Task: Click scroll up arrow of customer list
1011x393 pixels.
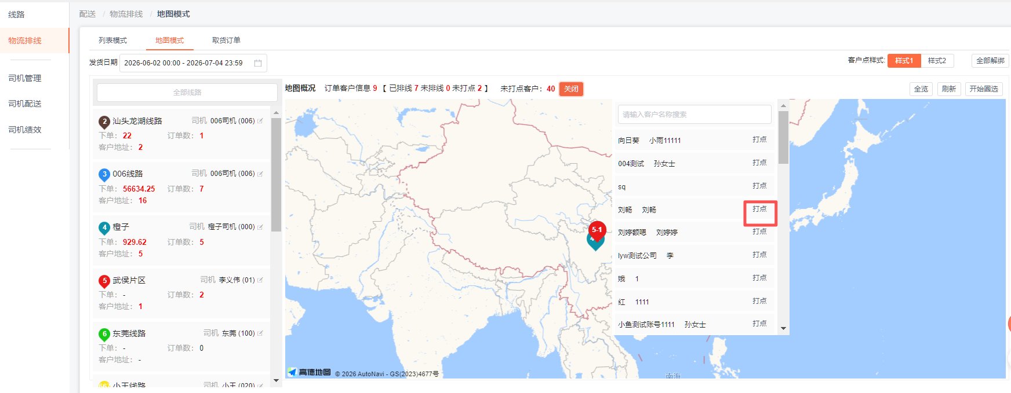Action: [783, 106]
